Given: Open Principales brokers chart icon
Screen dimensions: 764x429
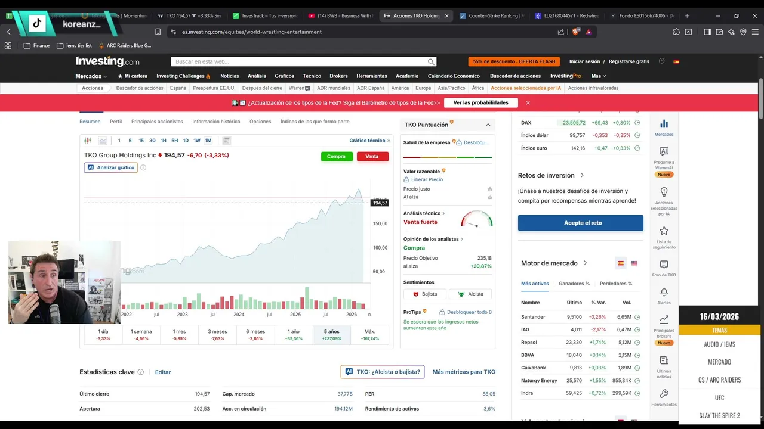Looking at the screenshot, I should pyautogui.click(x=664, y=320).
